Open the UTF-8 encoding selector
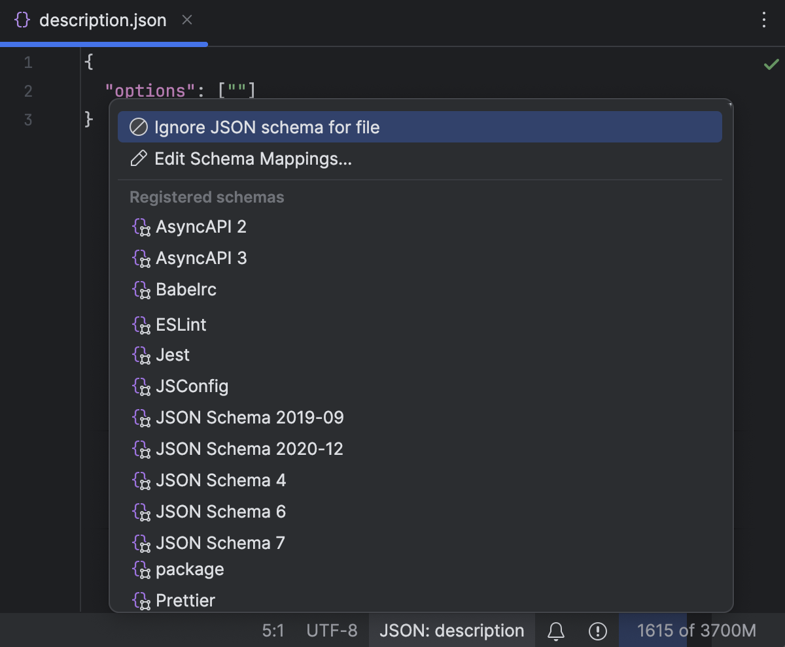 331,630
